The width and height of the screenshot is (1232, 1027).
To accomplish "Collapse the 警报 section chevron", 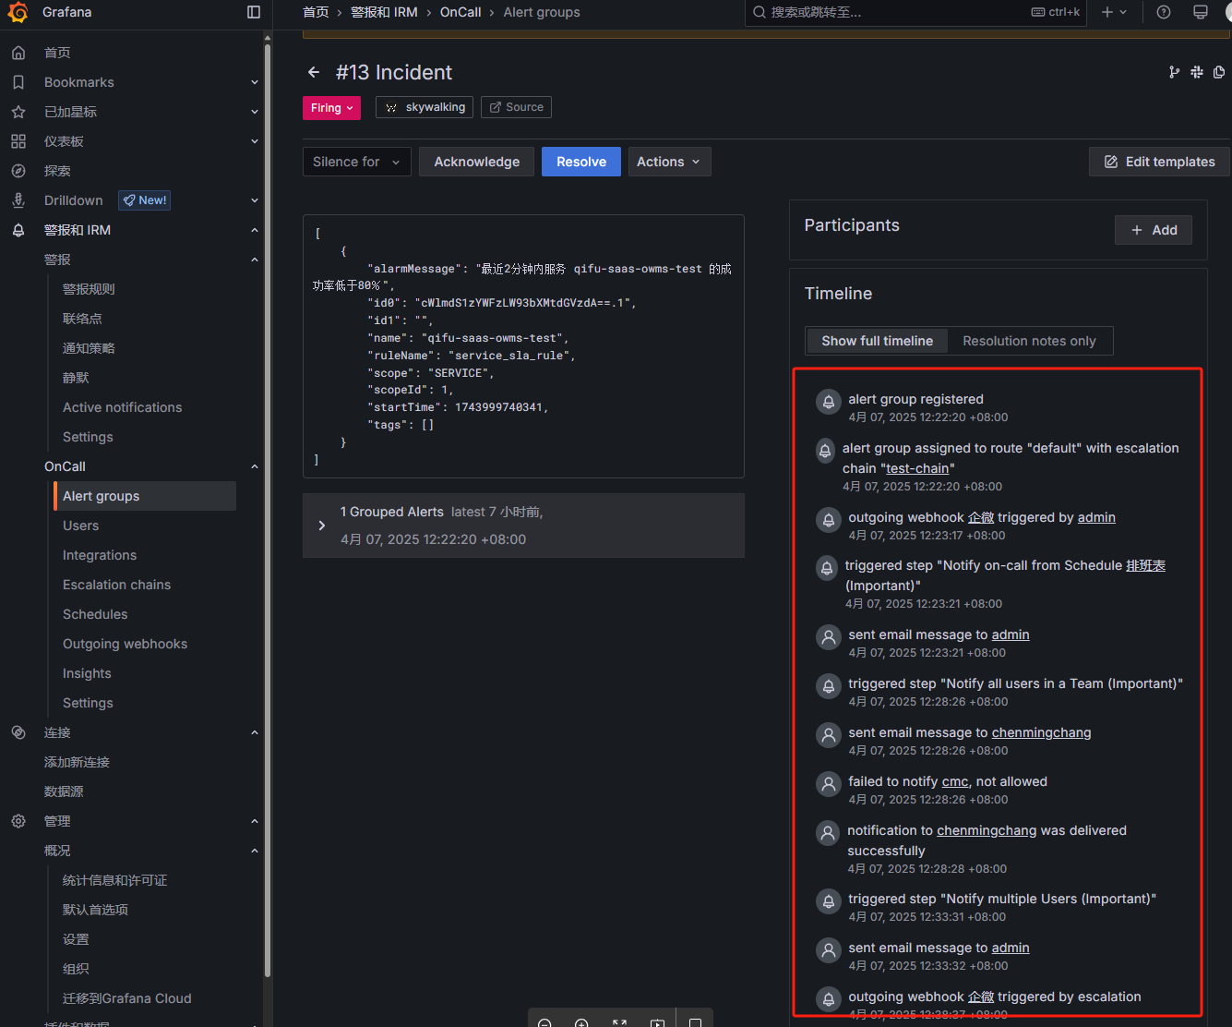I will tap(255, 260).
